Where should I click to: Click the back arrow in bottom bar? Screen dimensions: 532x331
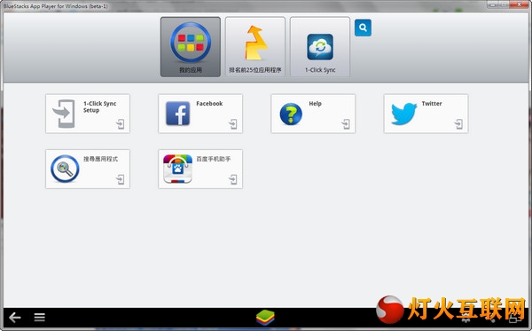15,318
